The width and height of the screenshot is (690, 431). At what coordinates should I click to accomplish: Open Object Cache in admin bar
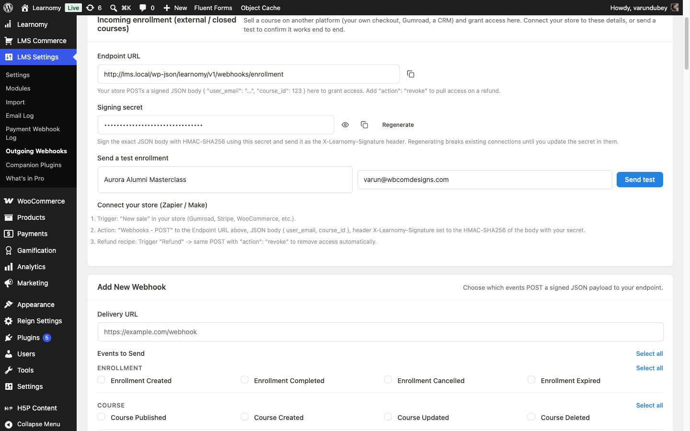[x=261, y=8]
